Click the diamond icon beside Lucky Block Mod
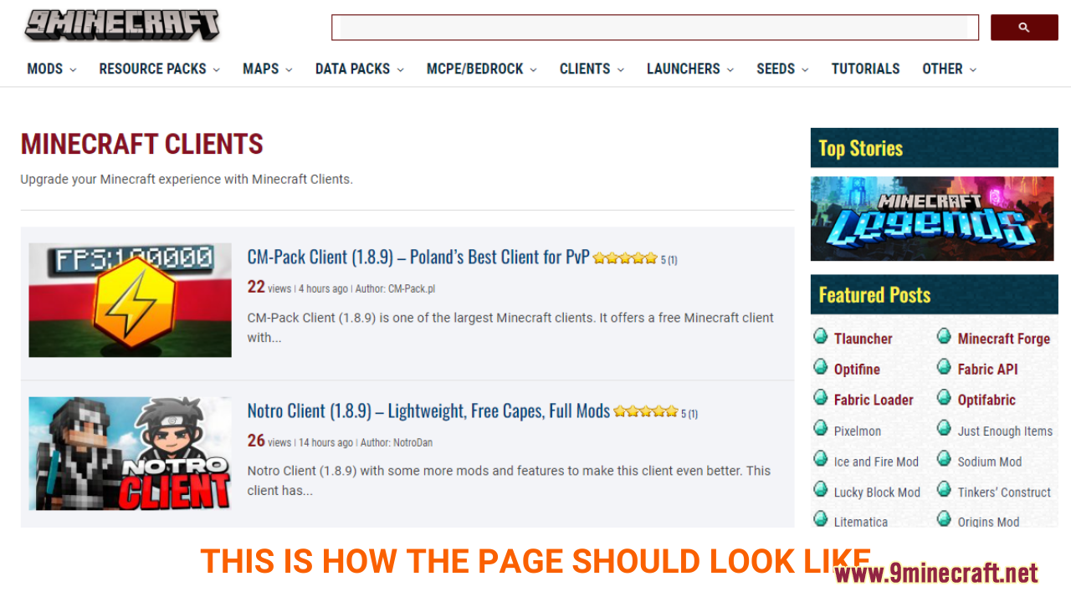 click(x=821, y=490)
